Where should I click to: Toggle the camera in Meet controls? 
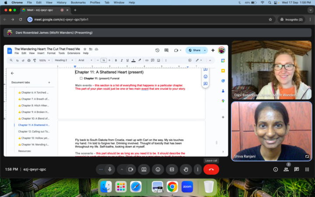tap(131, 169)
